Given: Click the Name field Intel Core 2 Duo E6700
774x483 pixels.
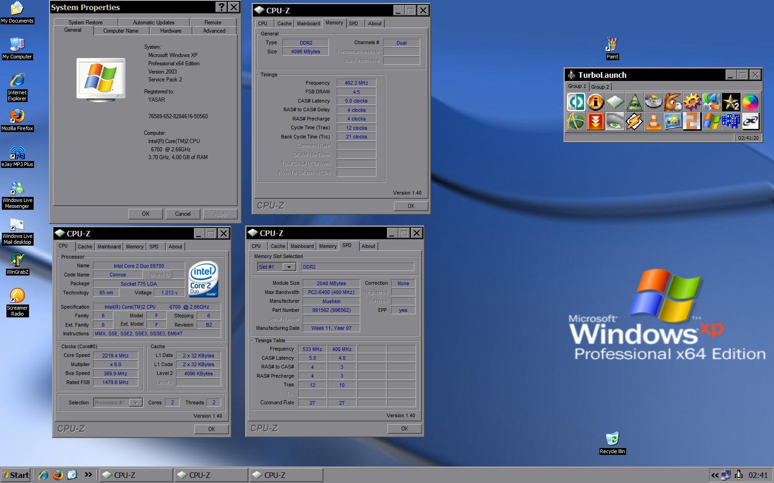Looking at the screenshot, I should [x=139, y=266].
